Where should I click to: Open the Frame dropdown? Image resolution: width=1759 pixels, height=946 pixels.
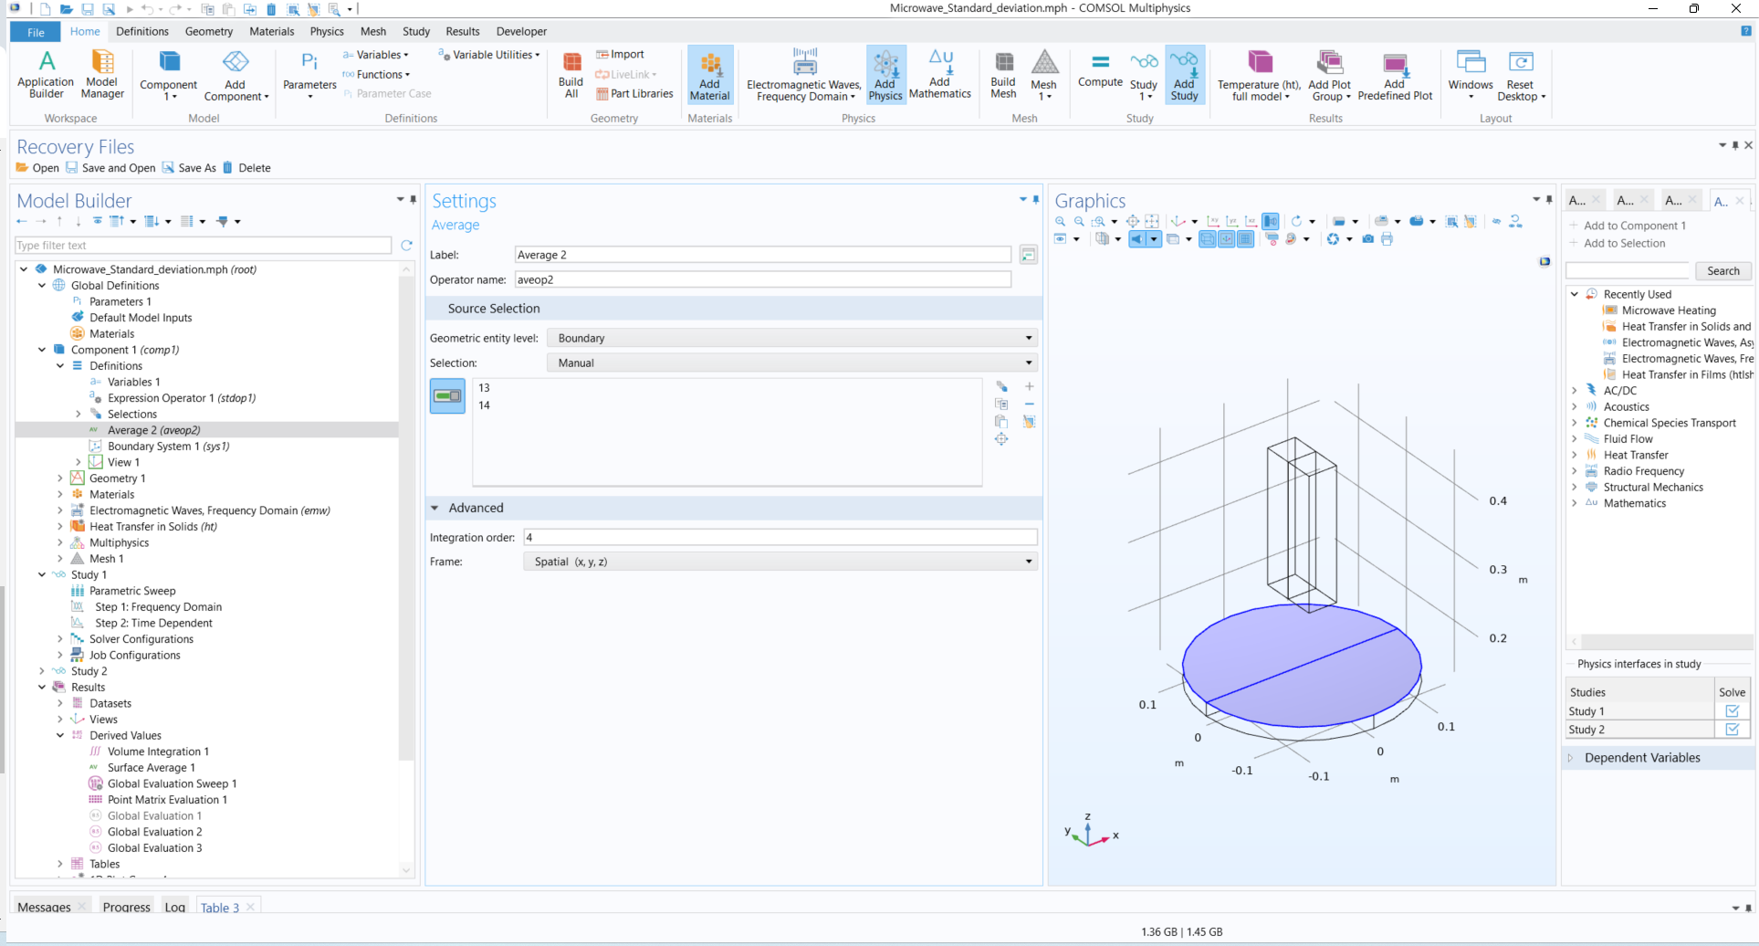(780, 562)
